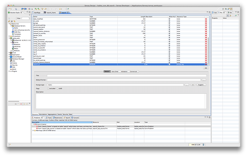
Task: Maximize the Problems panel
Action: [x=210, y=117]
